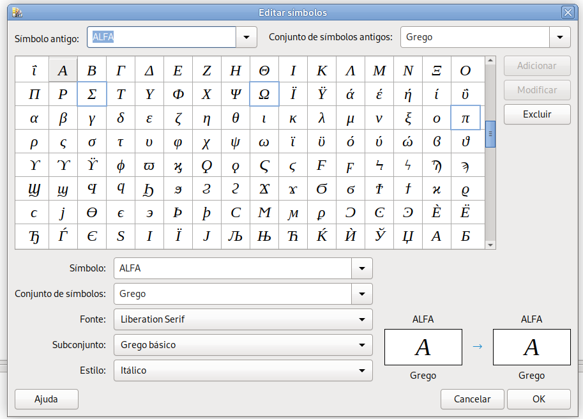Choose the lowercase epsilon symbol
This screenshot has height=419, width=583.
(149, 118)
